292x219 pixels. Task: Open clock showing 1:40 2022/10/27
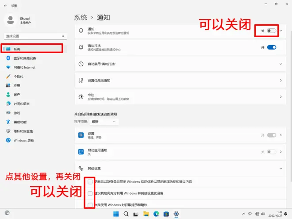[275, 214]
